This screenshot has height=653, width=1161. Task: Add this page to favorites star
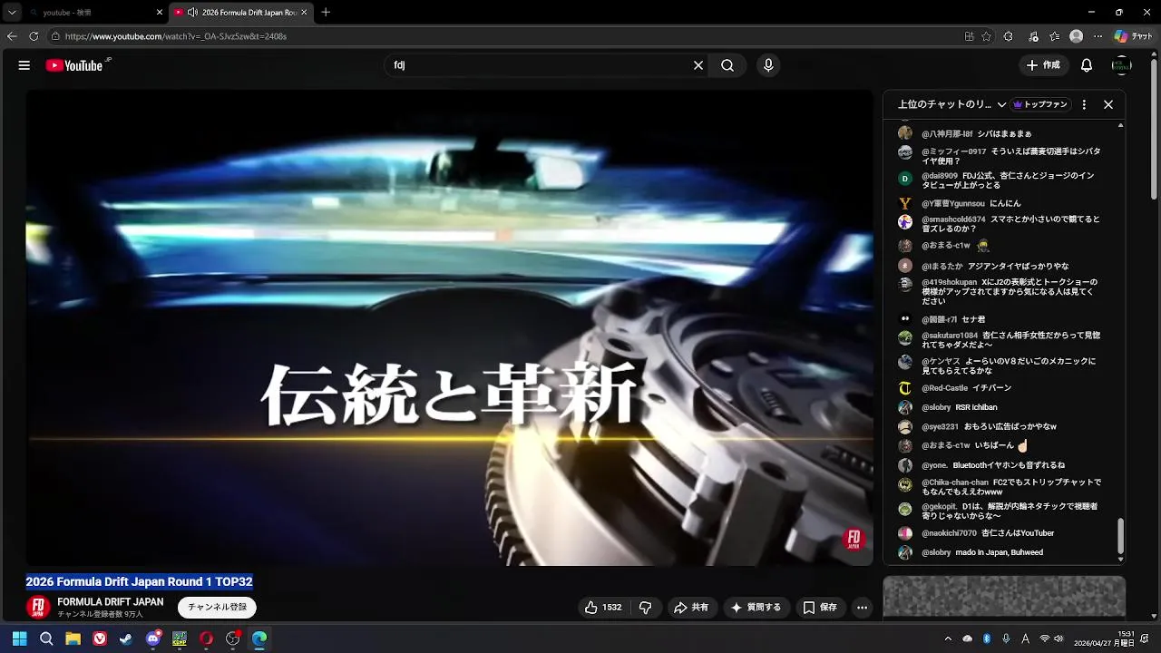point(986,36)
